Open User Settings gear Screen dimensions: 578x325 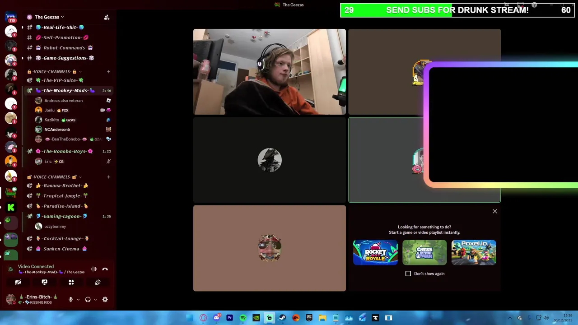click(105, 299)
